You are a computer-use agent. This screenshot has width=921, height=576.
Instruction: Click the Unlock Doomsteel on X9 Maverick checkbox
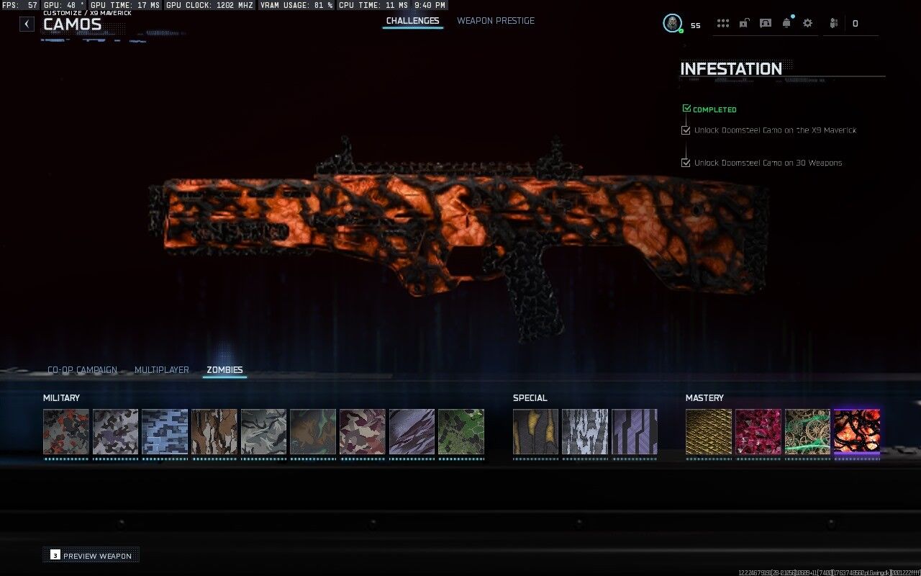pyautogui.click(x=686, y=130)
